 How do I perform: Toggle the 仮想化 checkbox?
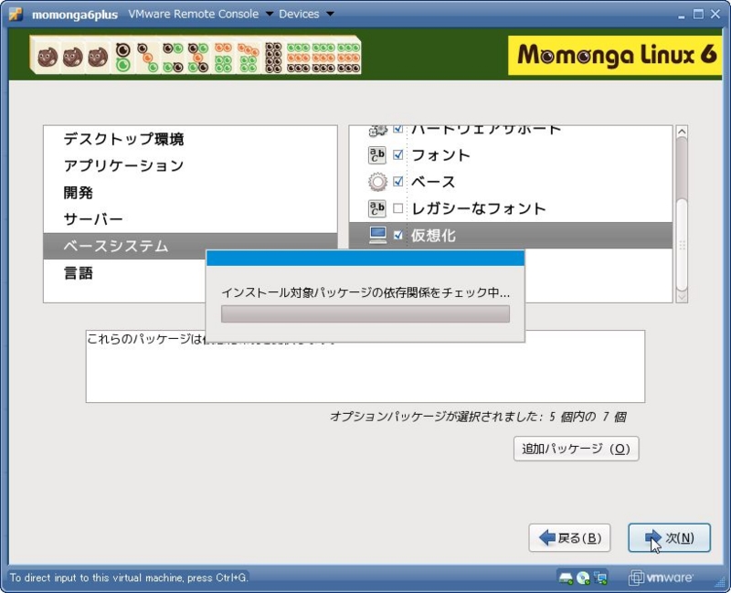point(397,235)
